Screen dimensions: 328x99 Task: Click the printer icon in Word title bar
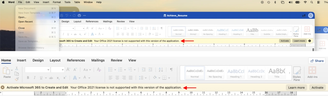[79, 16]
